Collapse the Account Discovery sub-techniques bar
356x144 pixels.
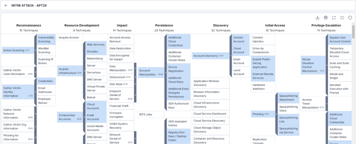pos(231,56)
